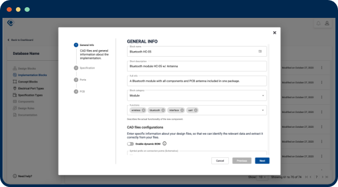Go to last page of table
This screenshot has height=187, width=338.
pyautogui.click(x=327, y=177)
